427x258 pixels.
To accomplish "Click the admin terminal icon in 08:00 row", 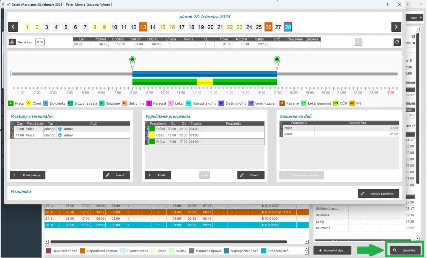I will click(x=60, y=129).
